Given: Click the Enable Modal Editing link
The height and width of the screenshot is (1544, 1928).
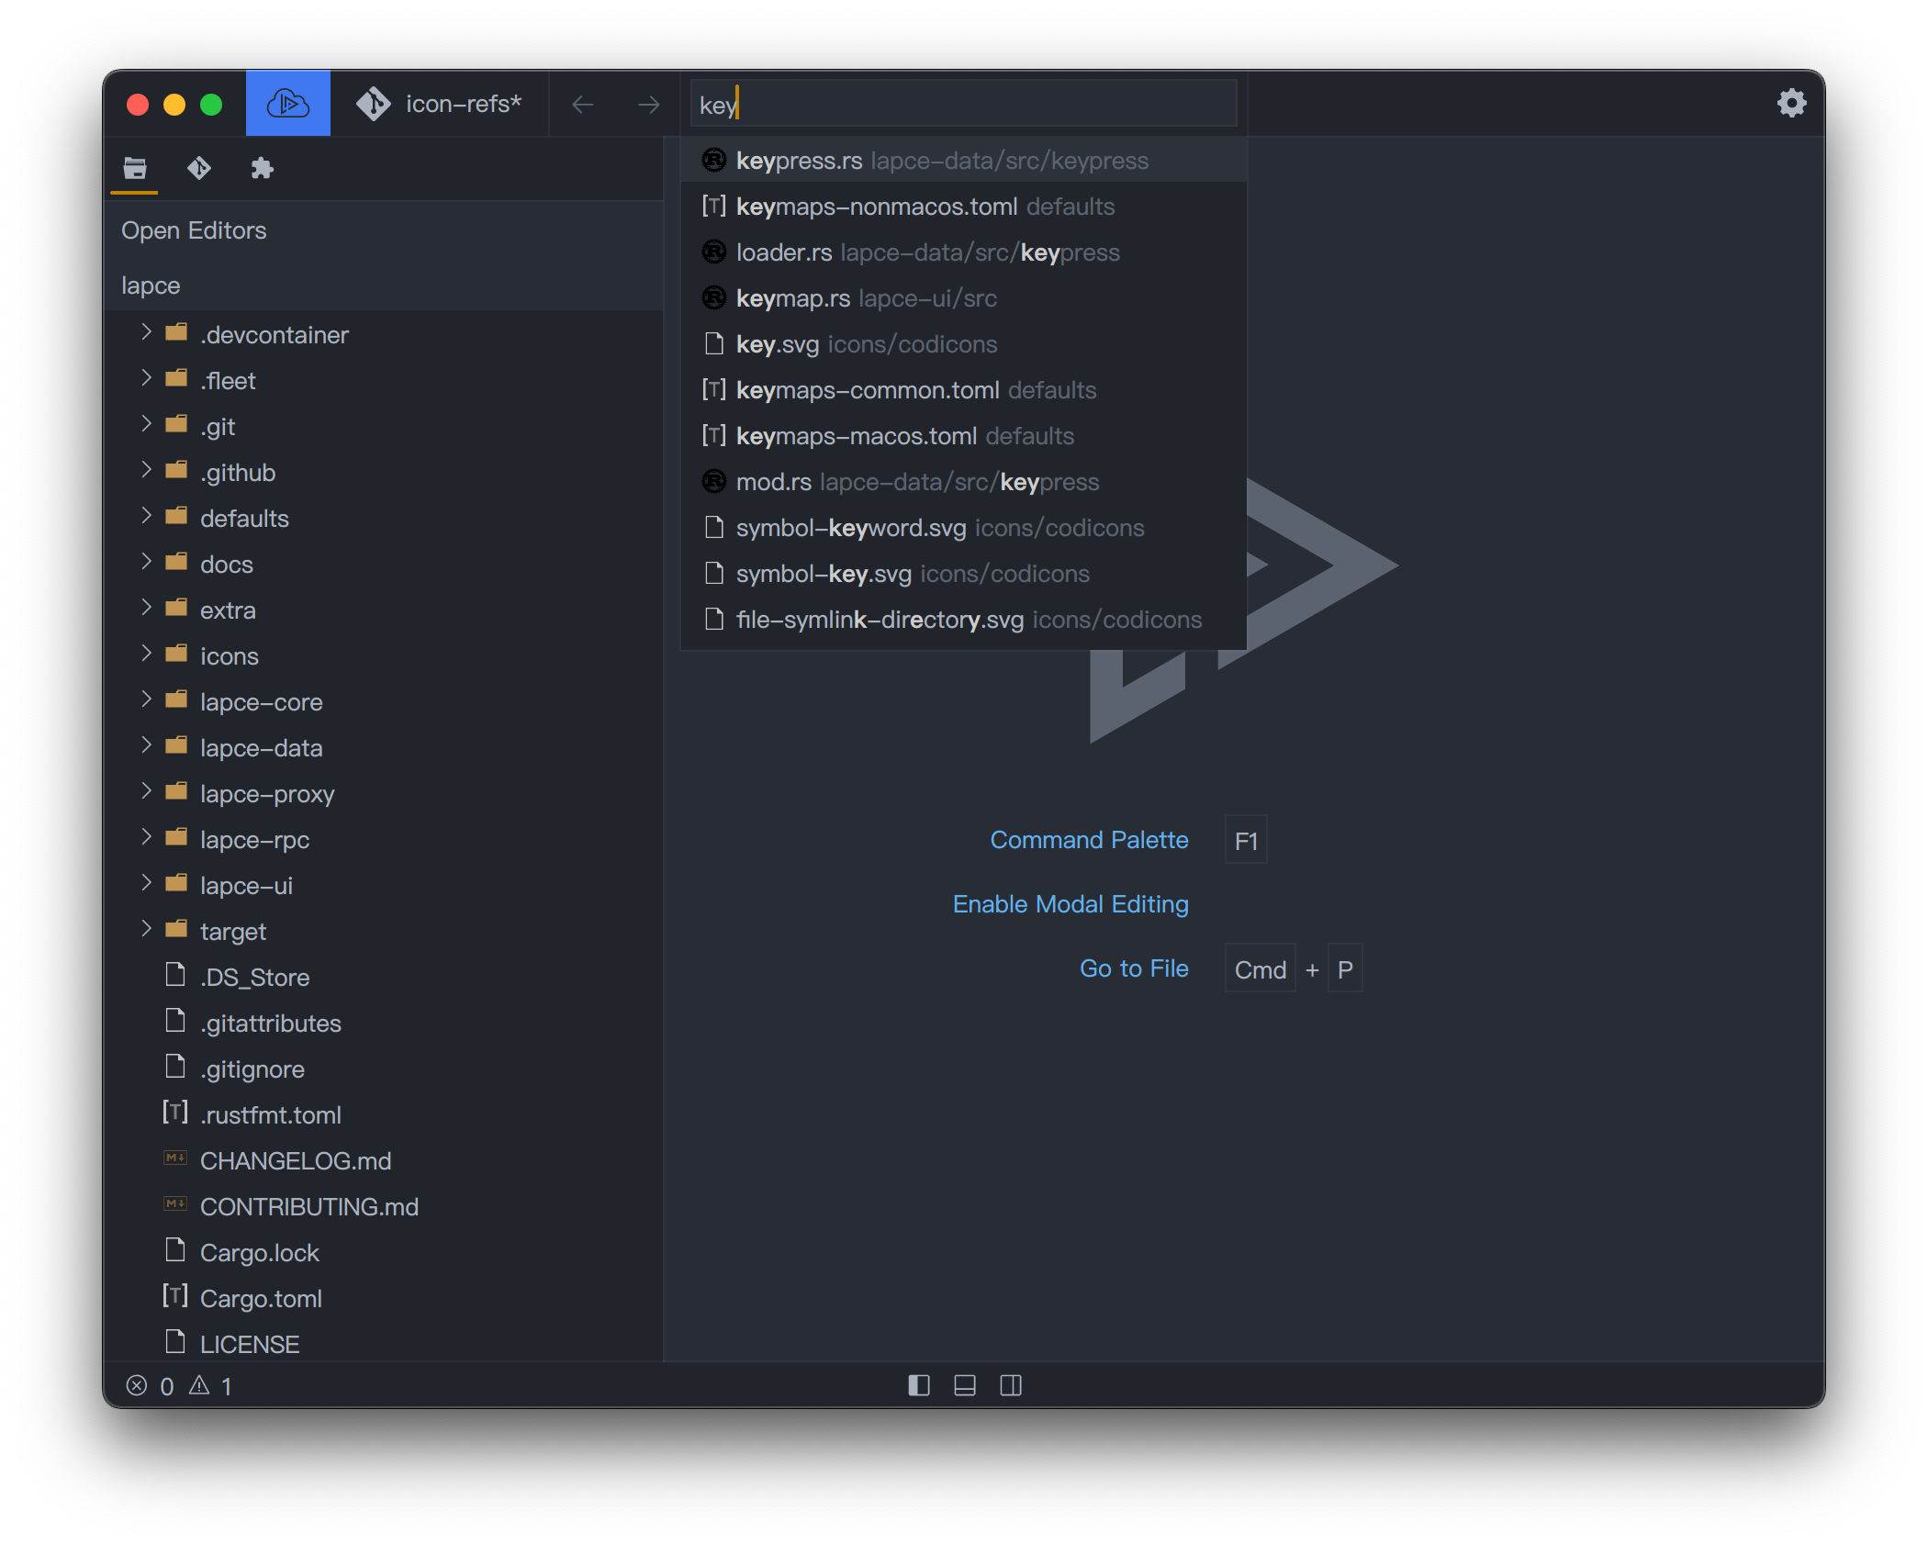Looking at the screenshot, I should [1070, 904].
